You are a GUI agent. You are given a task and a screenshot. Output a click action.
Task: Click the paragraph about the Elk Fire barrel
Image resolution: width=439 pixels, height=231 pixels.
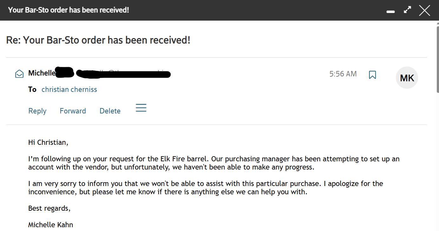214,163
